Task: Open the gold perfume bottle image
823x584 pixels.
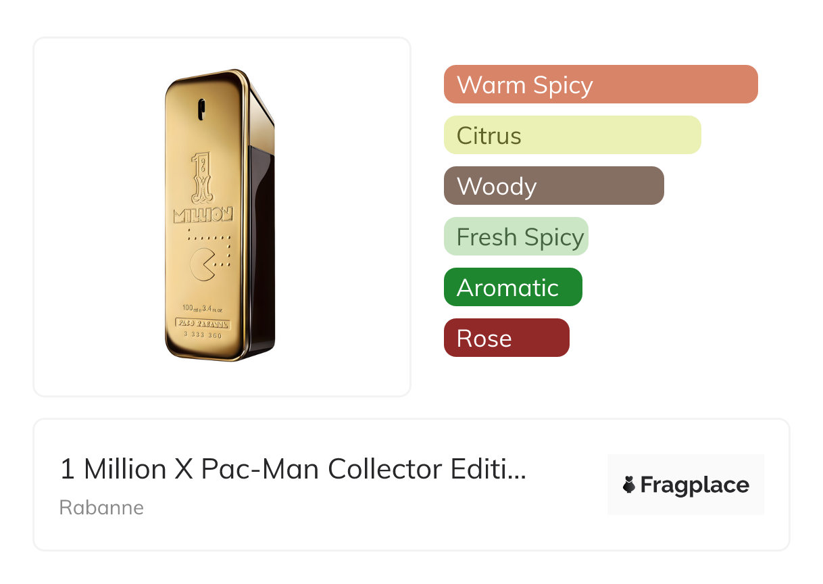Action: click(x=220, y=215)
